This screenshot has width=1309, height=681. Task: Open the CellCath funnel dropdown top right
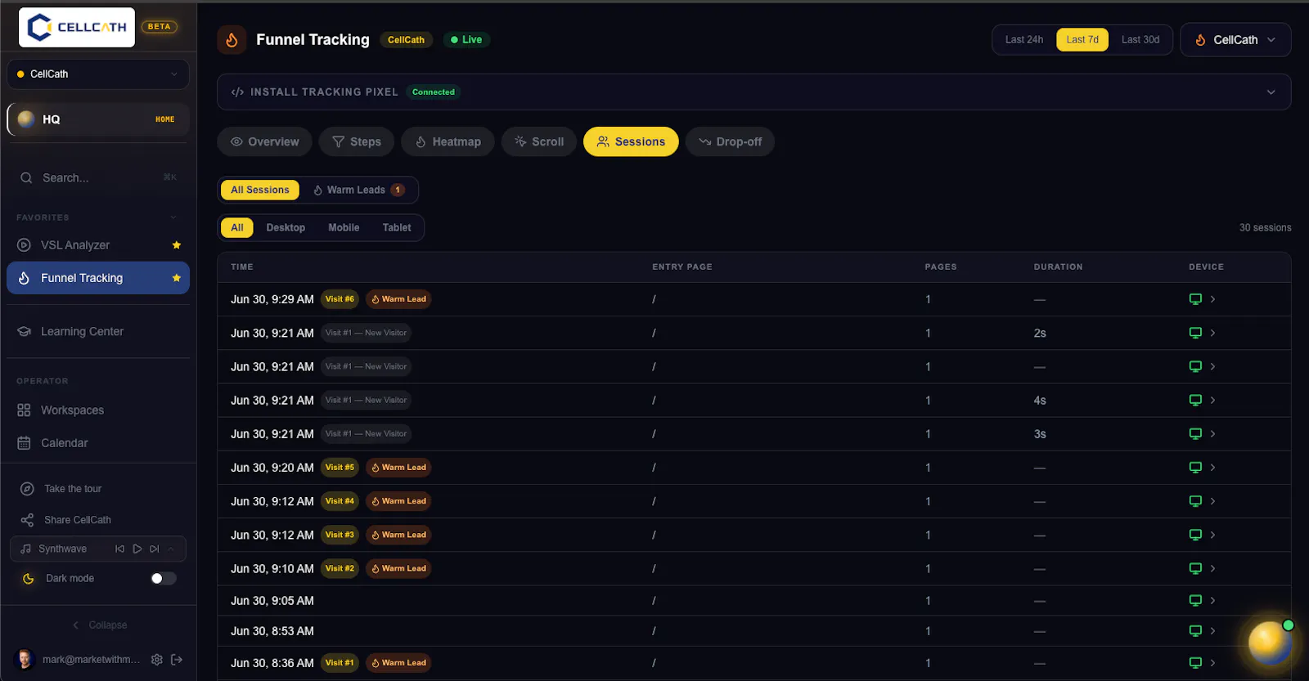(1235, 40)
